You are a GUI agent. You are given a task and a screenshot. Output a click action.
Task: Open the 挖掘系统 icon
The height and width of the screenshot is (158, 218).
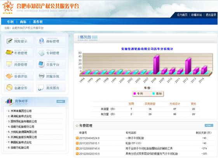coord(42,76)
